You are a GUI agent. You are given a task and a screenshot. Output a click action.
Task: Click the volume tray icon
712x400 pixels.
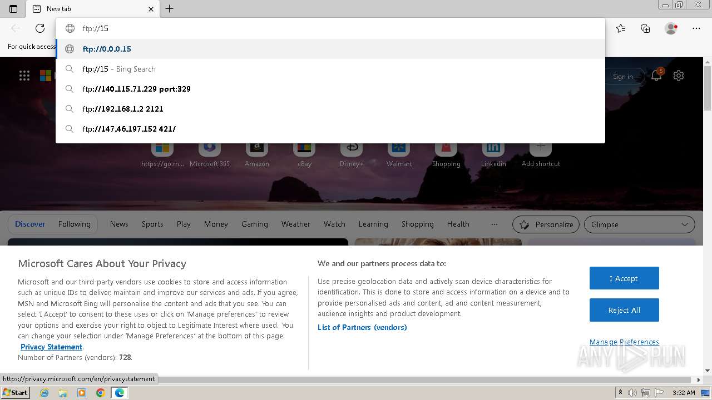632,393
